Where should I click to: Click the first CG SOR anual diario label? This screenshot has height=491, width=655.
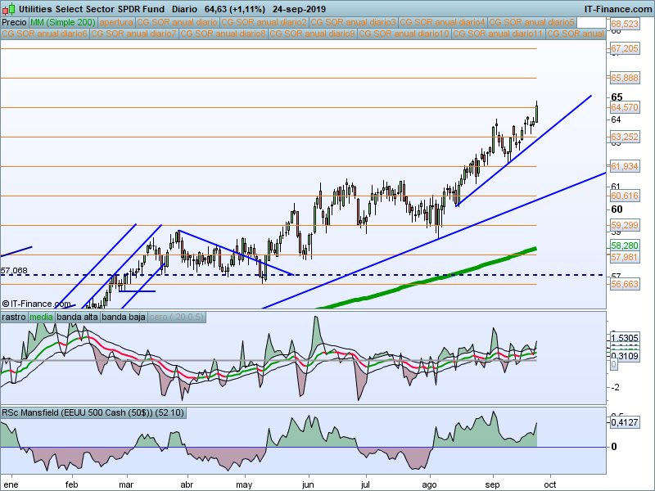coord(177,23)
